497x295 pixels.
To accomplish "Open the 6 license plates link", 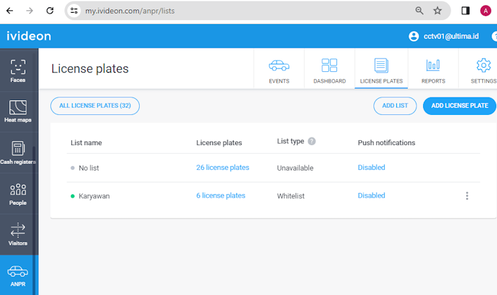I will click(x=220, y=196).
